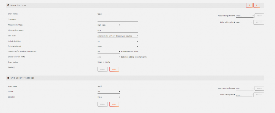Open the Enable Copy-on-write Auto dropdown

click(x=109, y=57)
